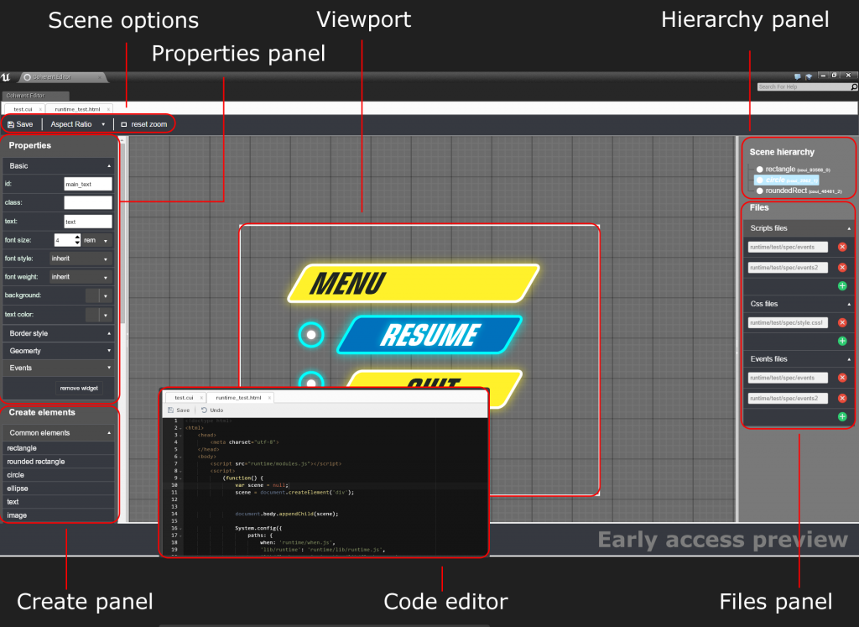Open the background color swatch picker
859x627 pixels.
tap(98, 295)
